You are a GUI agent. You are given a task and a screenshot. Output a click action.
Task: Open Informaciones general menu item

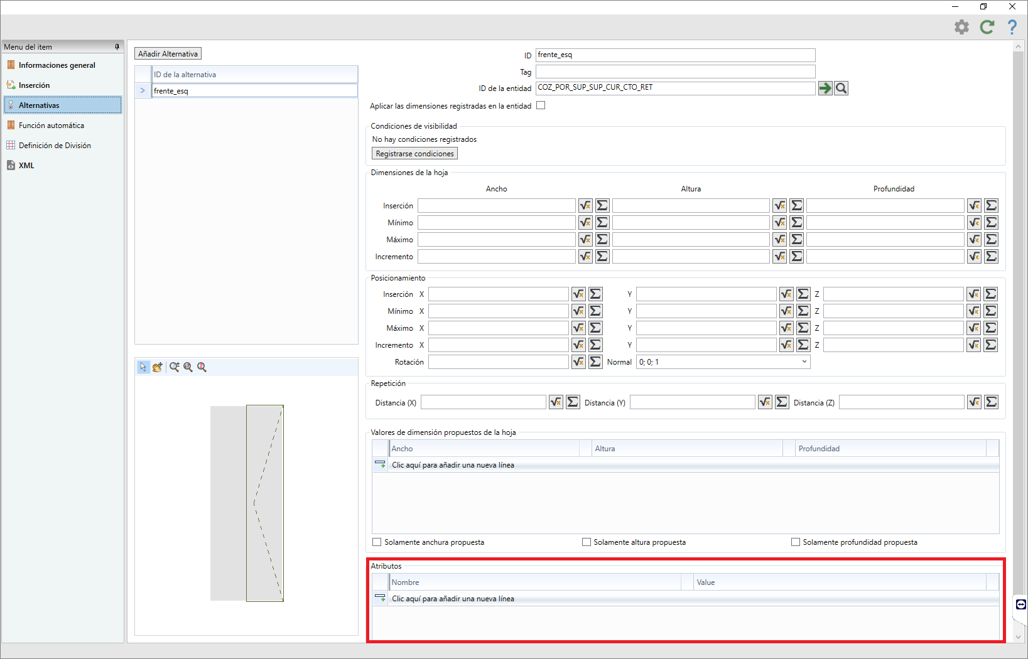click(57, 65)
